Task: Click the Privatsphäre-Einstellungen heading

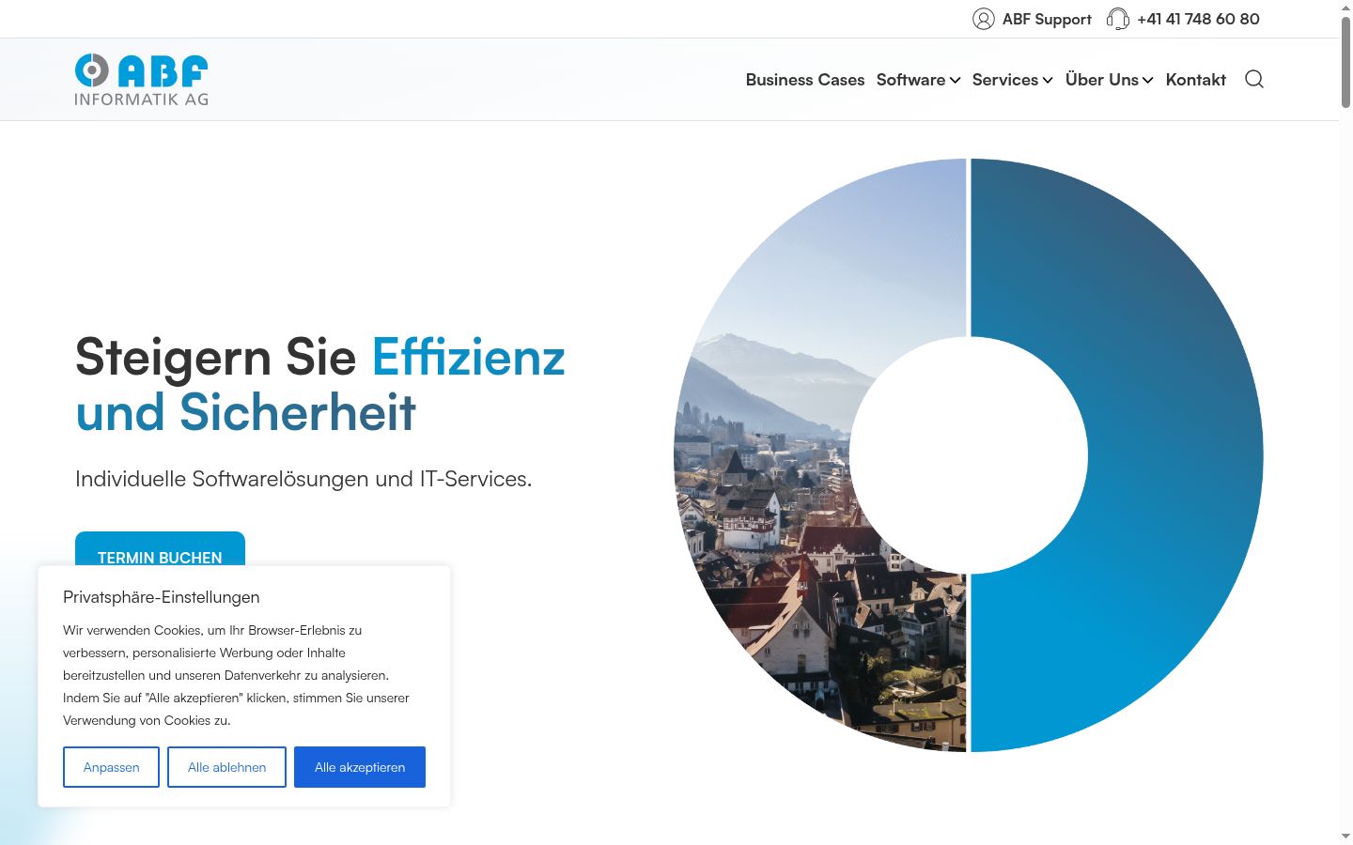Action: pos(162,597)
